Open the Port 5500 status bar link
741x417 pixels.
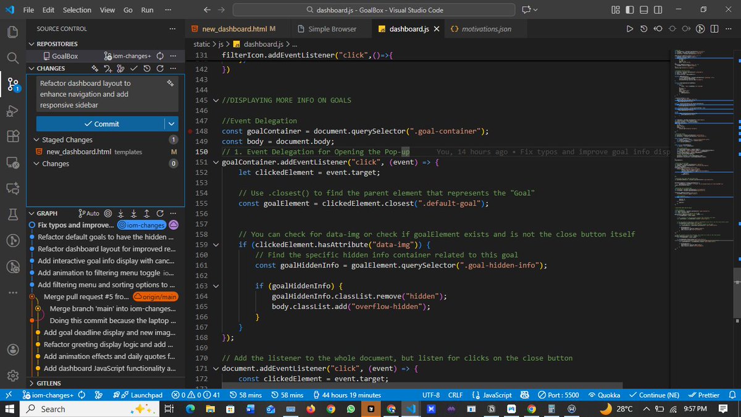(558, 395)
